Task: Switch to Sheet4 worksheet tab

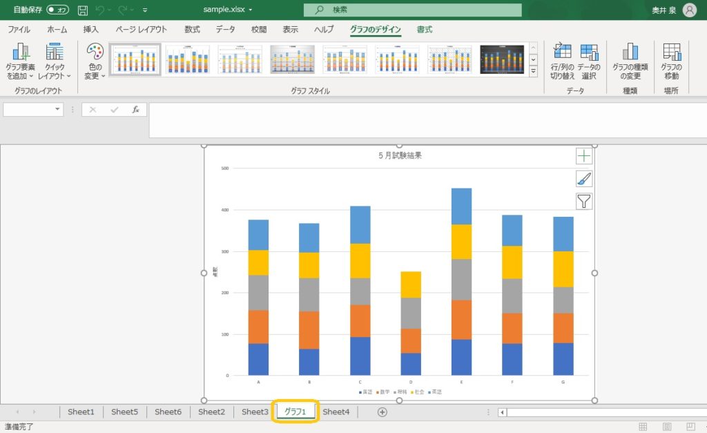Action: pos(336,412)
